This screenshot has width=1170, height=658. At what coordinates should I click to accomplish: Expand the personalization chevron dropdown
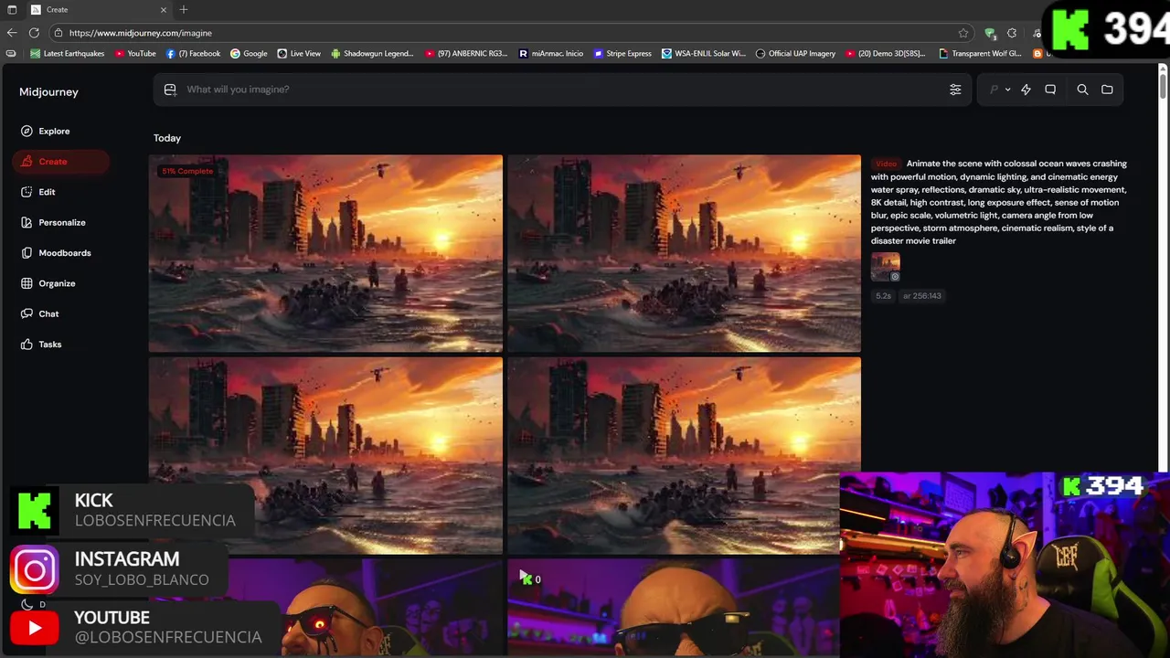(1007, 90)
